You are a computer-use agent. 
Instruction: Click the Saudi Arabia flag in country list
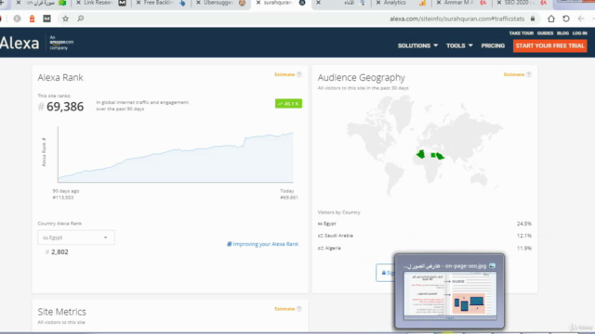[x=320, y=236]
